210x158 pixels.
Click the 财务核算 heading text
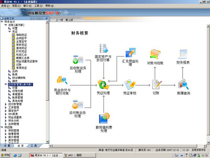click(80, 33)
